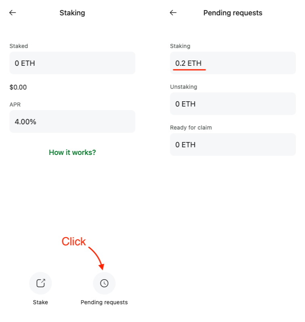Click the Unstaking label
The height and width of the screenshot is (322, 305).
pos(184,87)
